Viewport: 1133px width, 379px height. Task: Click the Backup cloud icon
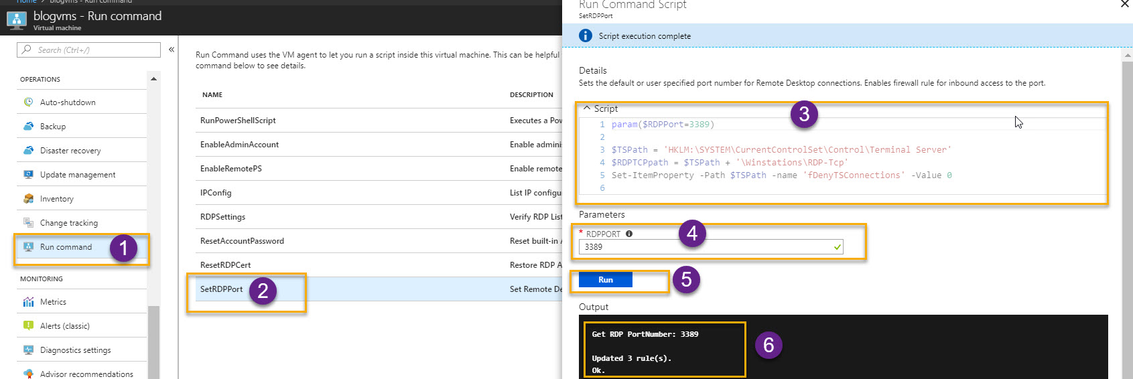pos(28,126)
